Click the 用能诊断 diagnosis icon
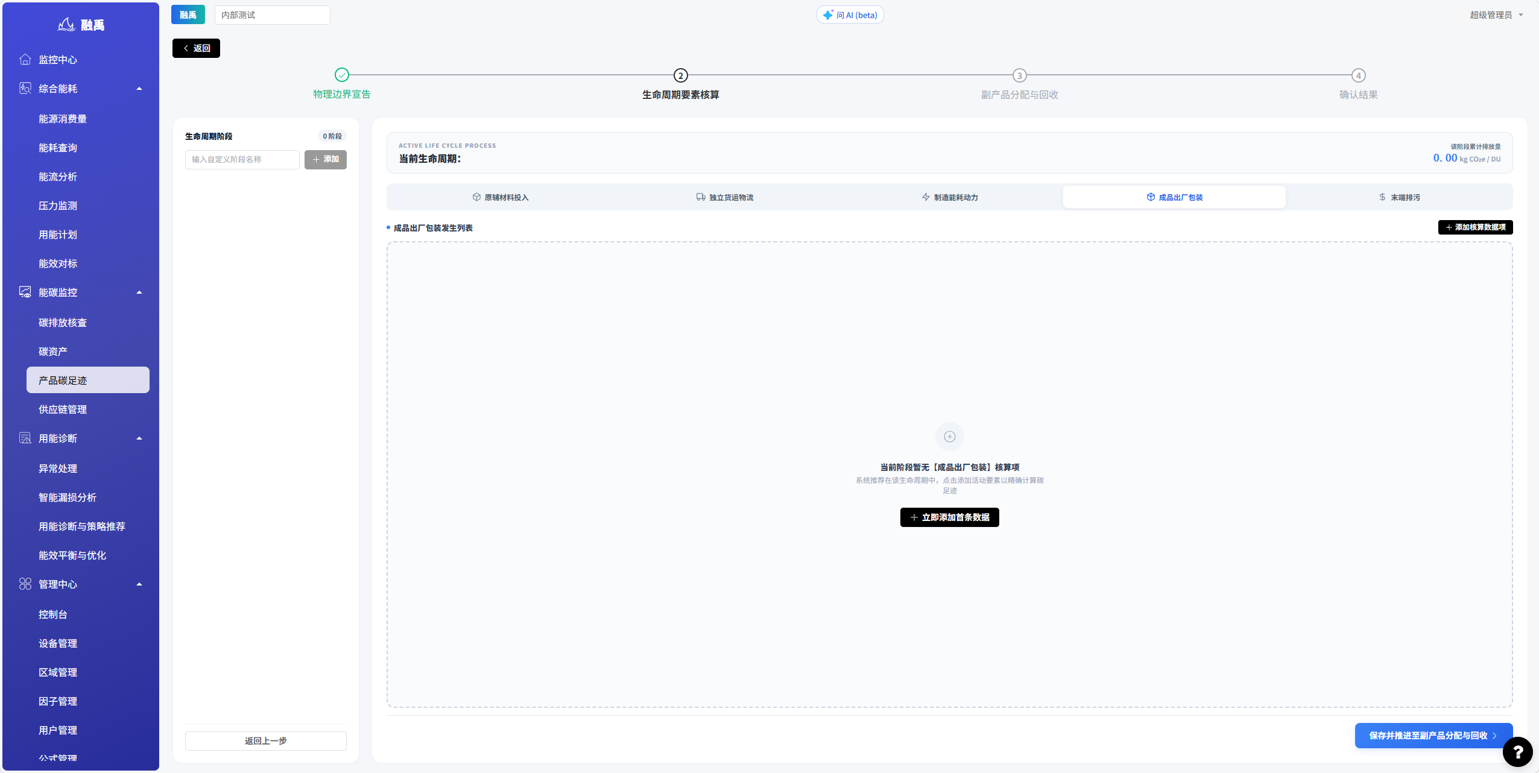The height and width of the screenshot is (773, 1539). click(x=25, y=438)
